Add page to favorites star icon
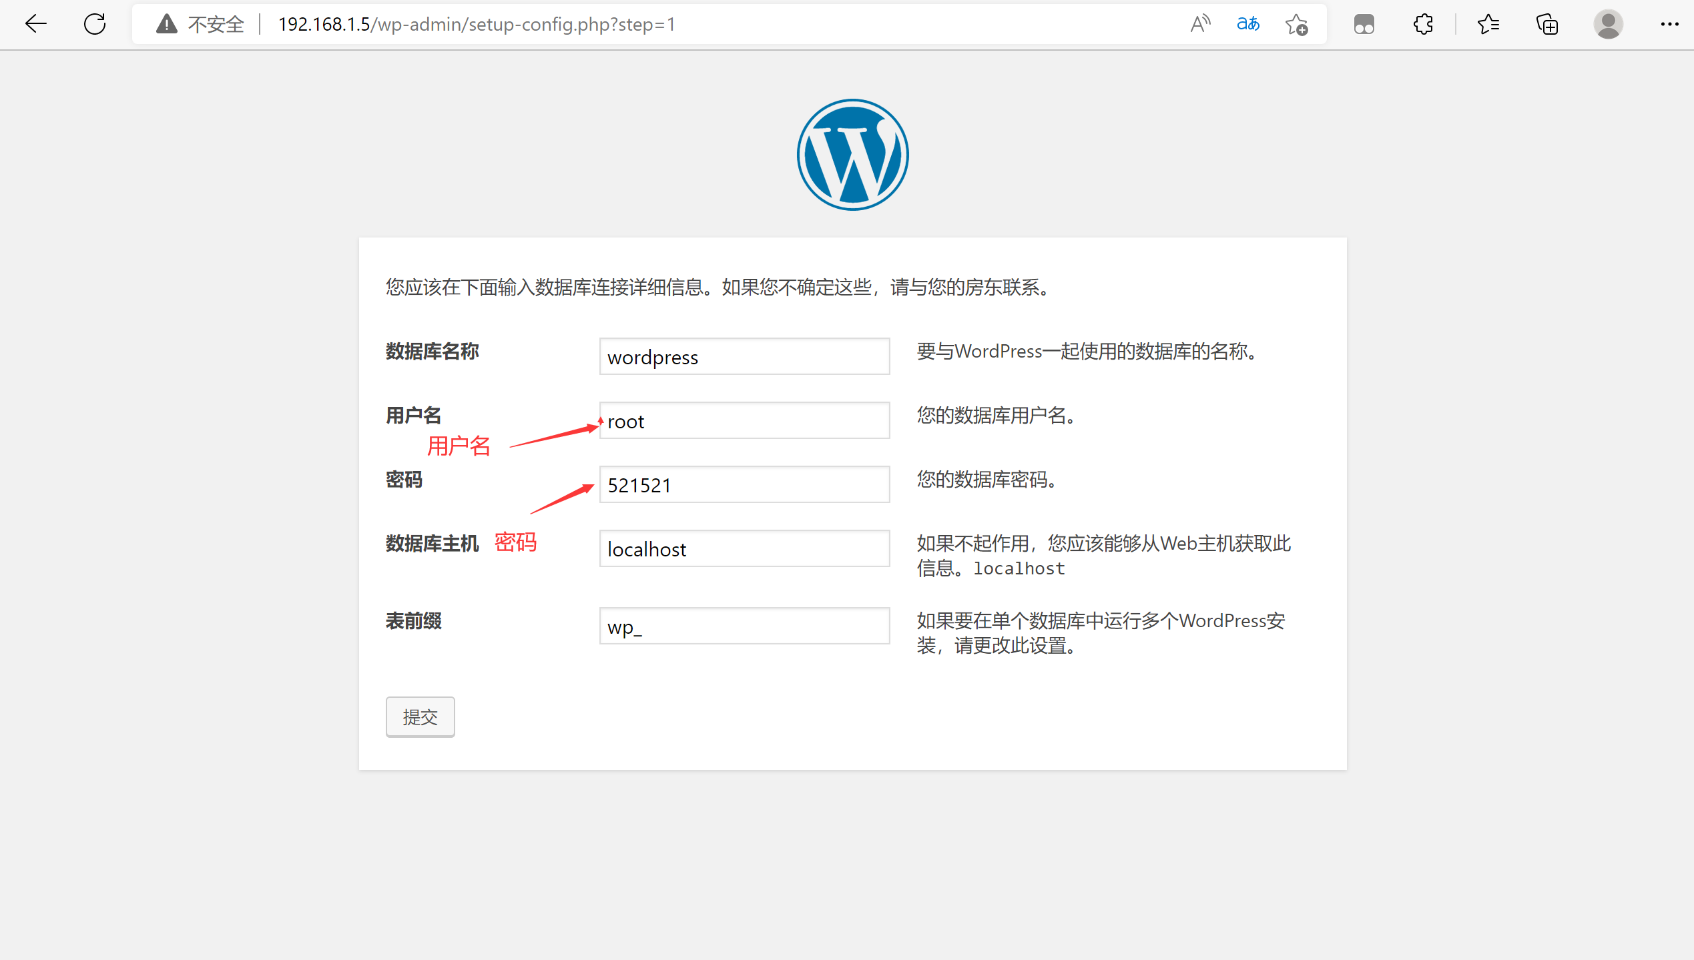The width and height of the screenshot is (1694, 960). click(x=1296, y=25)
